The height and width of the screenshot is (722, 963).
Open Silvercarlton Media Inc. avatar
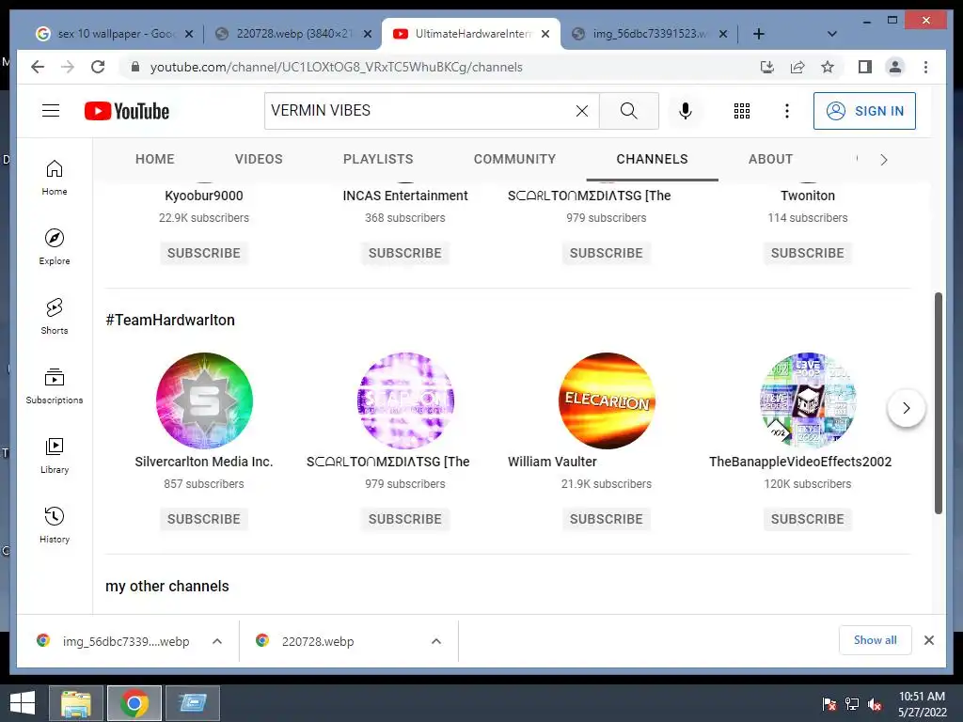click(x=204, y=400)
